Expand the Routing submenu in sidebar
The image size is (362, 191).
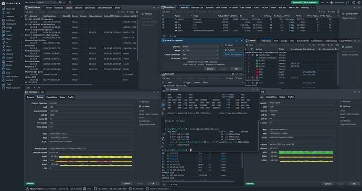(x=22, y=54)
